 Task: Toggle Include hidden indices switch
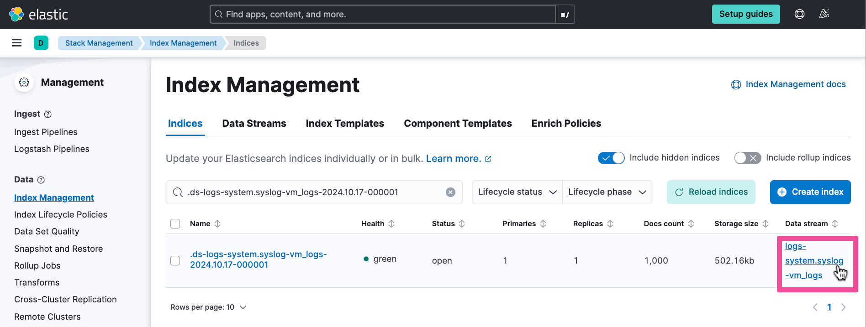point(611,158)
